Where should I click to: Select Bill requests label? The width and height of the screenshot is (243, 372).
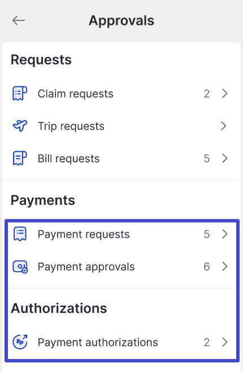(68, 159)
